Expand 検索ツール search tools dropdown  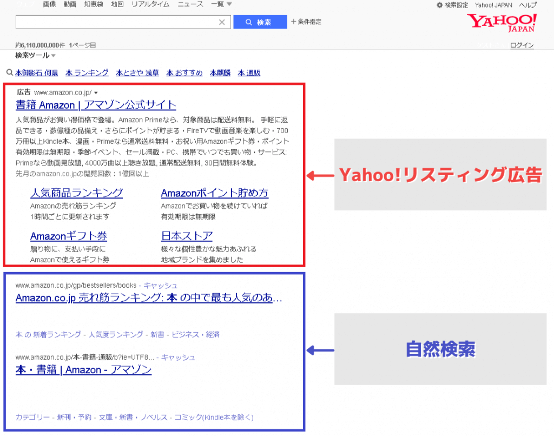tap(35, 56)
